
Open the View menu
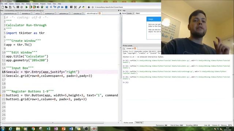[54, 4]
